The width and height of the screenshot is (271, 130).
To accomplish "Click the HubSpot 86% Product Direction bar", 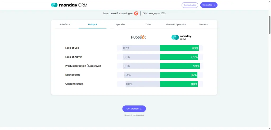I will 141,66.
